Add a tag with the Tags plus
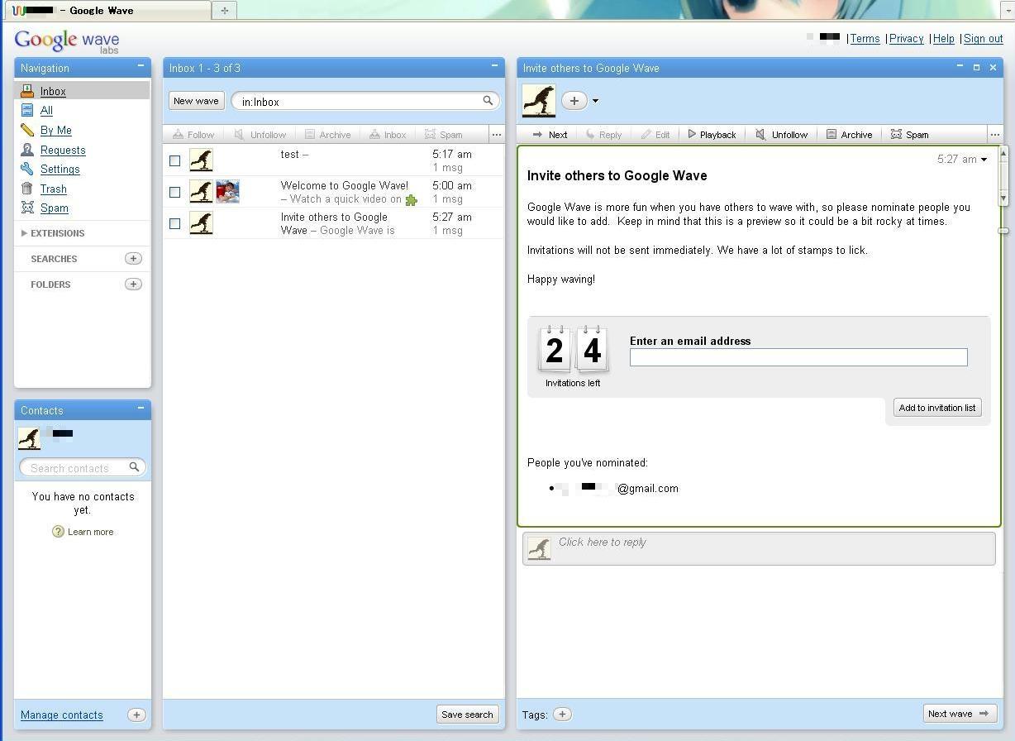This screenshot has width=1015, height=741. tap(562, 715)
